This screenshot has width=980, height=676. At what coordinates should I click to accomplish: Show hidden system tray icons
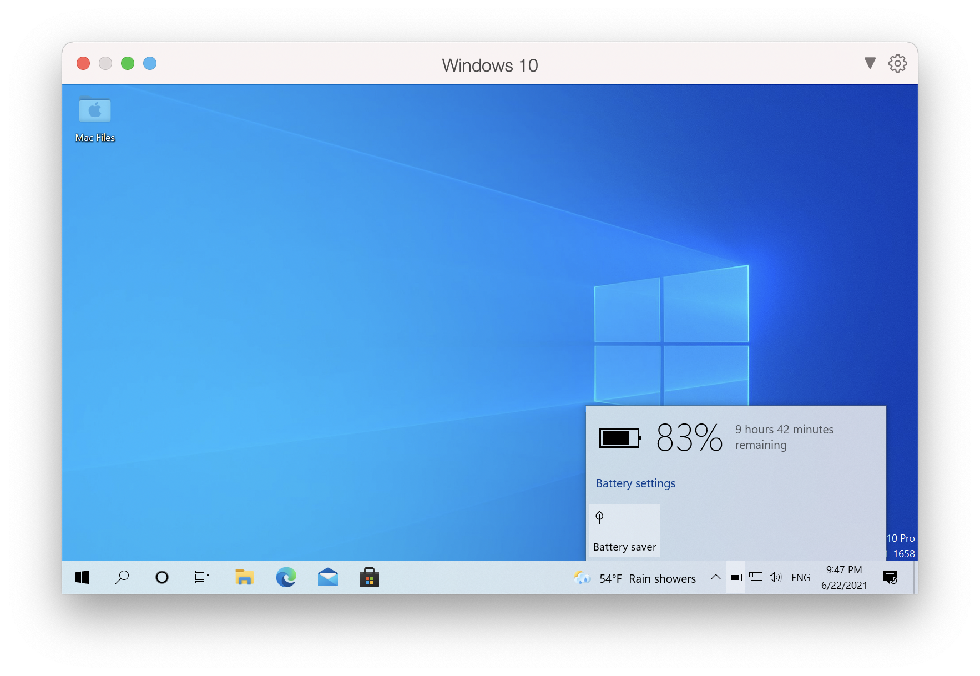(x=716, y=578)
